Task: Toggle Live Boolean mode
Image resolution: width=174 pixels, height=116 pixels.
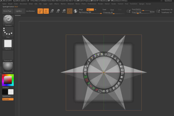Action: [30, 11]
